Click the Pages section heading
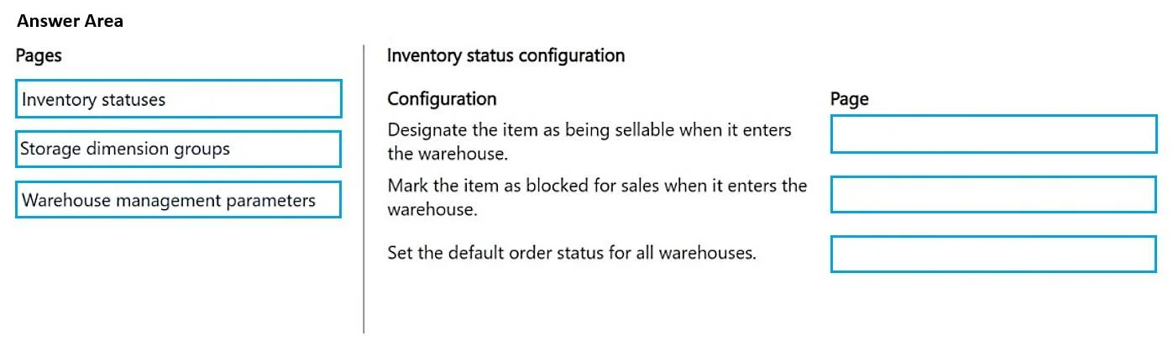 coord(39,56)
